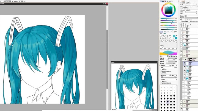Click the color mixing palette area

[x=168, y=52]
